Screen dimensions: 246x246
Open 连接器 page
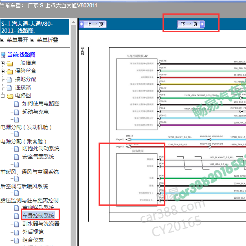[x=23, y=88]
